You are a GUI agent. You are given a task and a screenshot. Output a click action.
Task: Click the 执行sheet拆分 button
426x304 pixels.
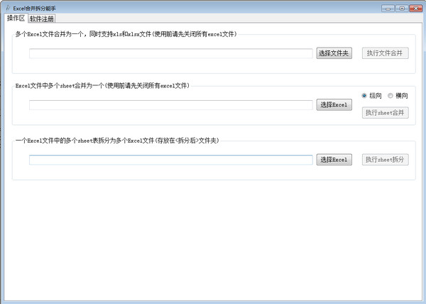point(385,160)
